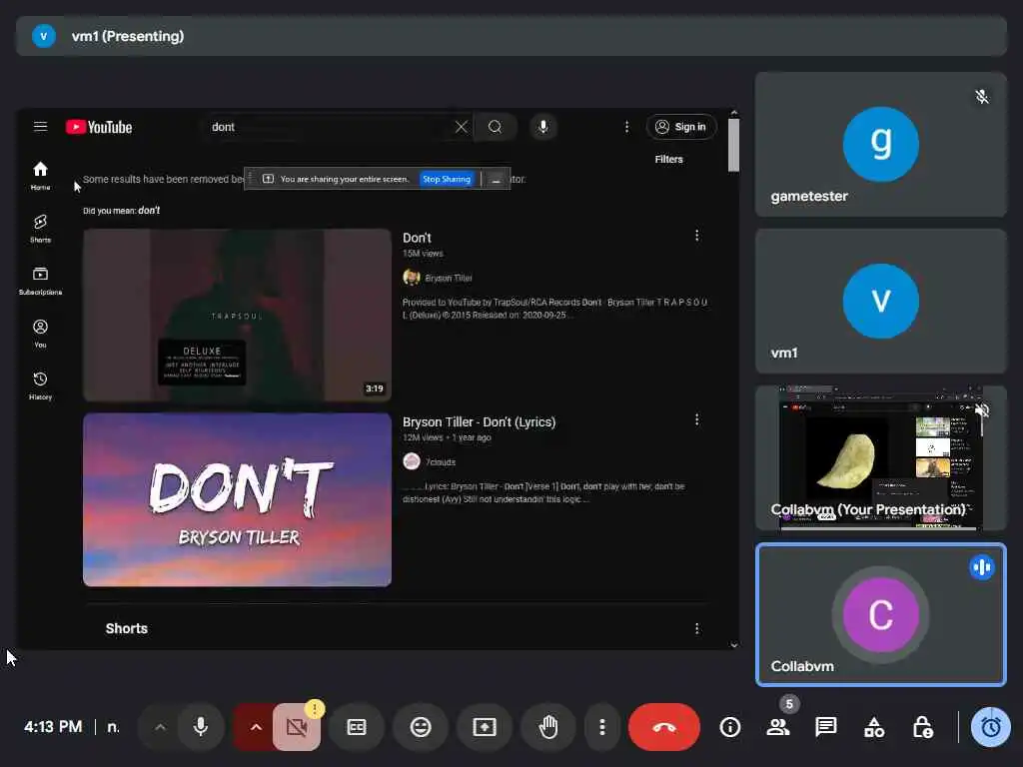
Task: Open the Chat with everyone panel
Action: click(x=826, y=727)
